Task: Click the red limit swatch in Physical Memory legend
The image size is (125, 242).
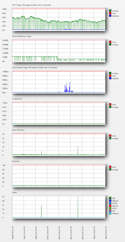Action: (110, 42)
